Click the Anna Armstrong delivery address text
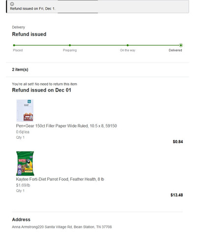Screen dimensions: 201x246 pyautogui.click(x=62, y=227)
